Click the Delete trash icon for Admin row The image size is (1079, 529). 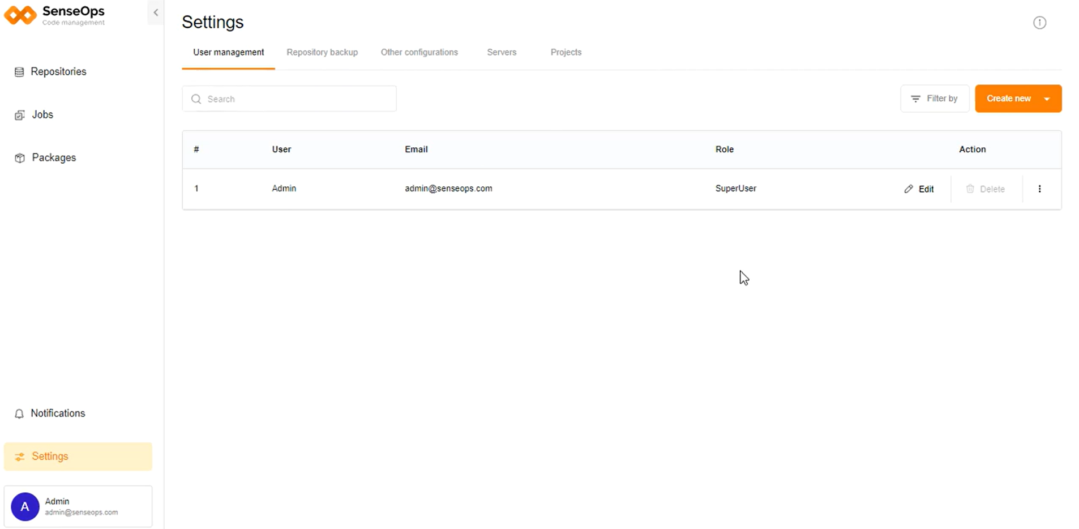[x=970, y=189]
